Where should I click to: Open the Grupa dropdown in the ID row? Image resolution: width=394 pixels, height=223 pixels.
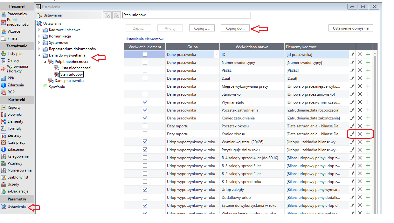[217, 55]
